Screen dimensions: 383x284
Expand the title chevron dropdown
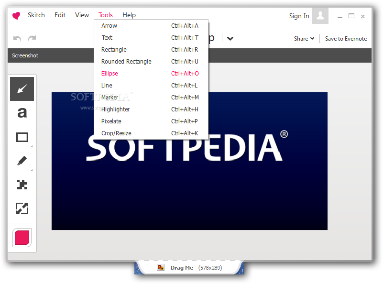coord(230,38)
